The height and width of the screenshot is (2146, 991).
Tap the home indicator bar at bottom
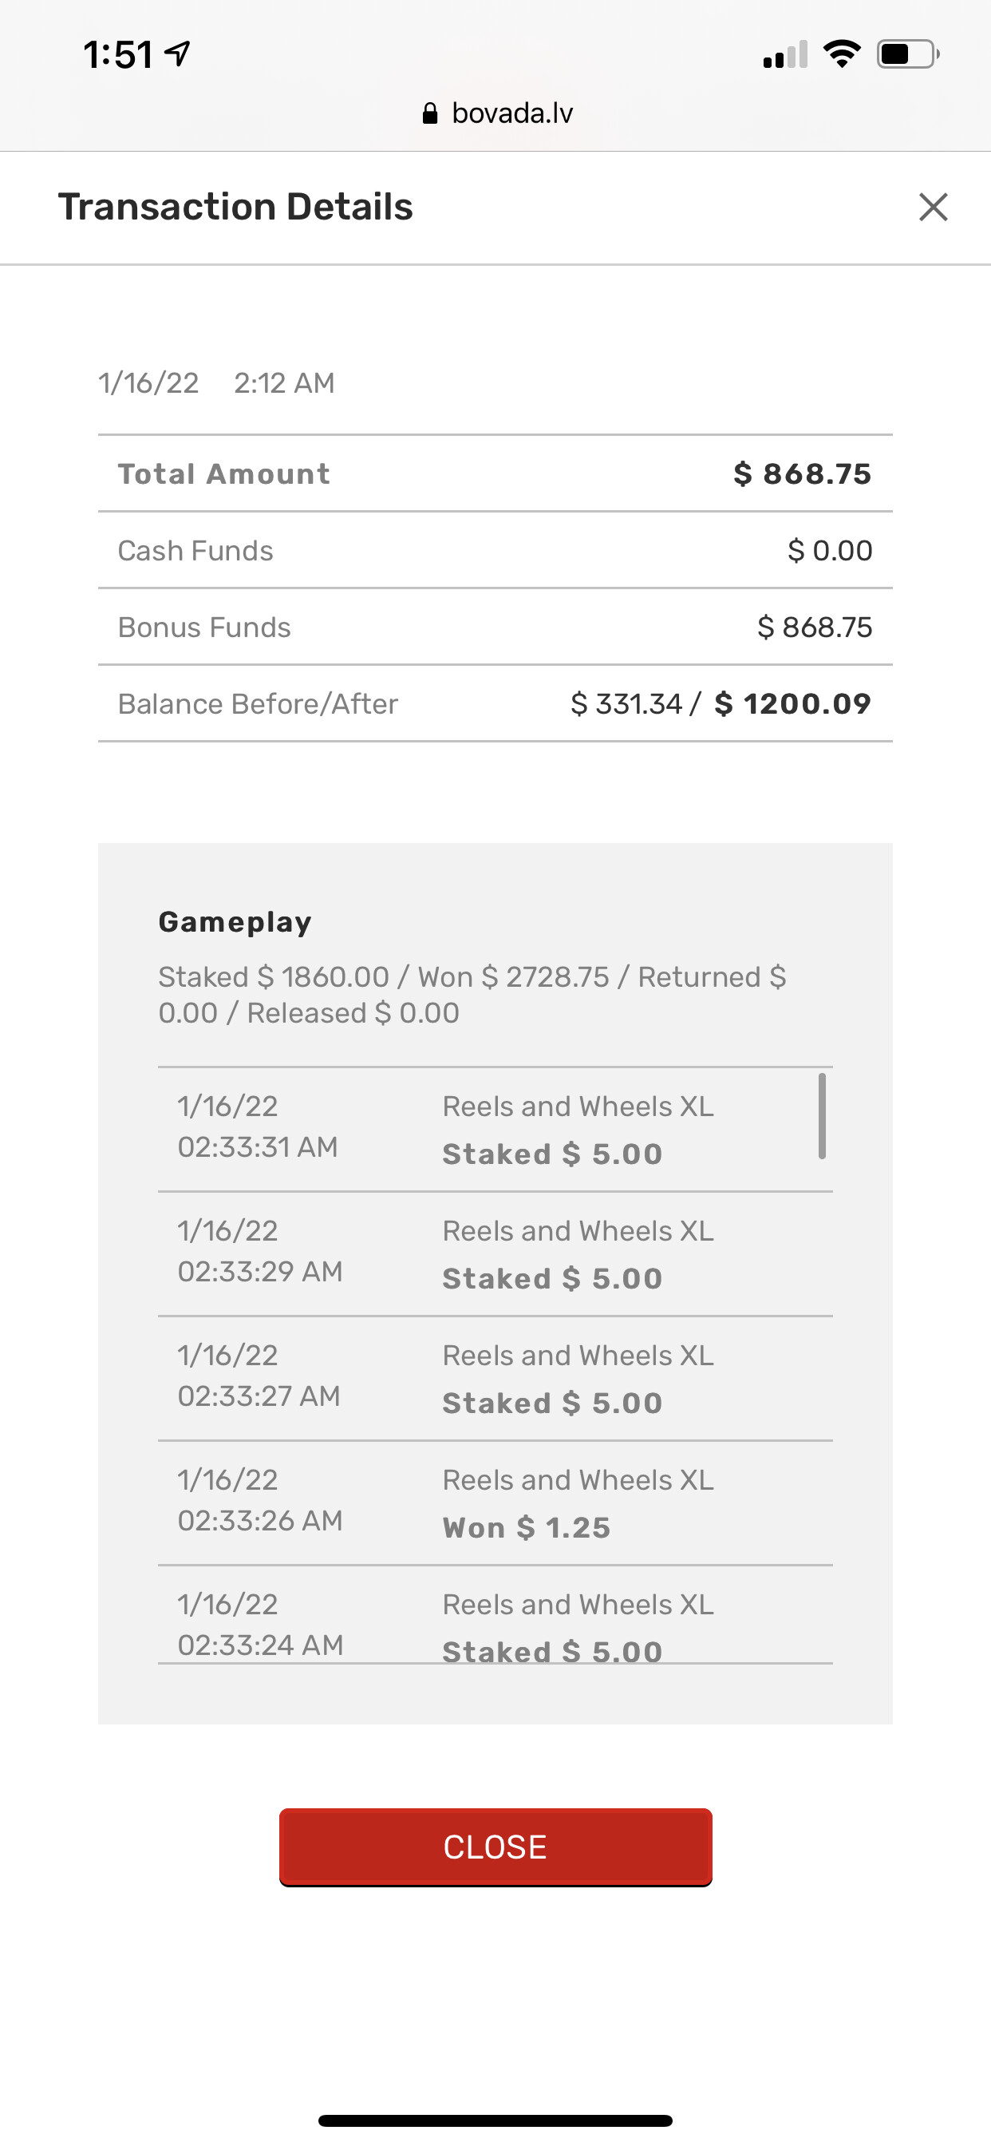[x=495, y=2120]
